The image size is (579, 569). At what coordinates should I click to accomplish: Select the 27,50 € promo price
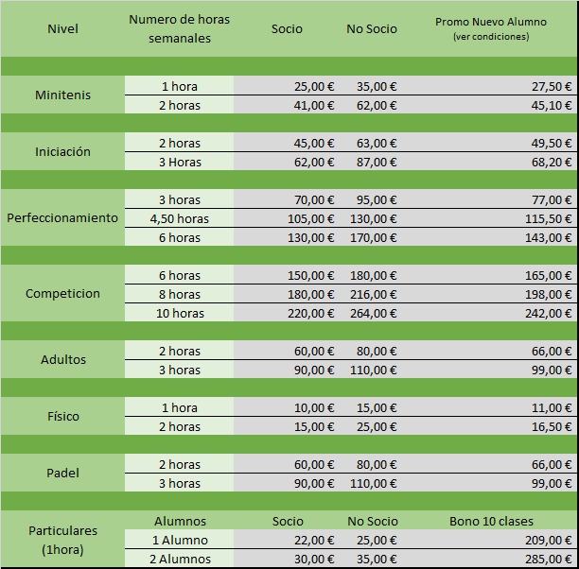click(x=551, y=86)
